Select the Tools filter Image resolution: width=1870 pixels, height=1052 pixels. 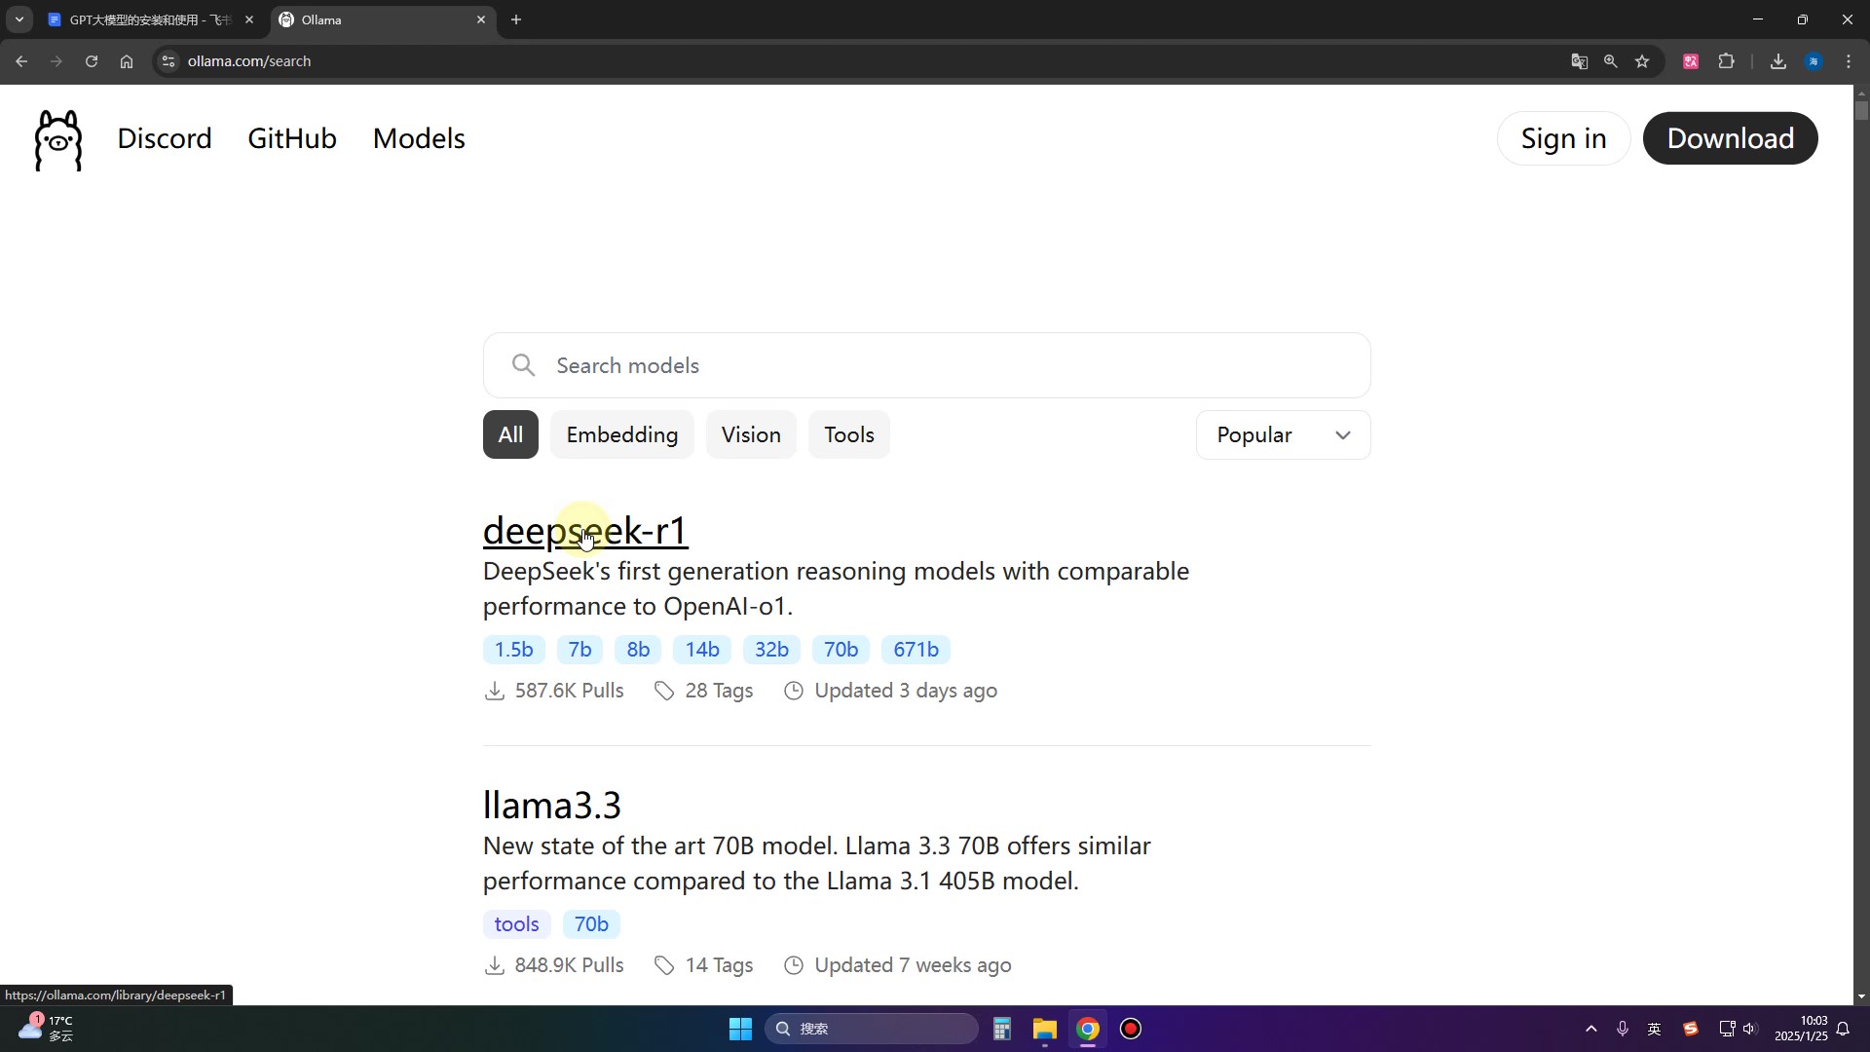(x=849, y=434)
